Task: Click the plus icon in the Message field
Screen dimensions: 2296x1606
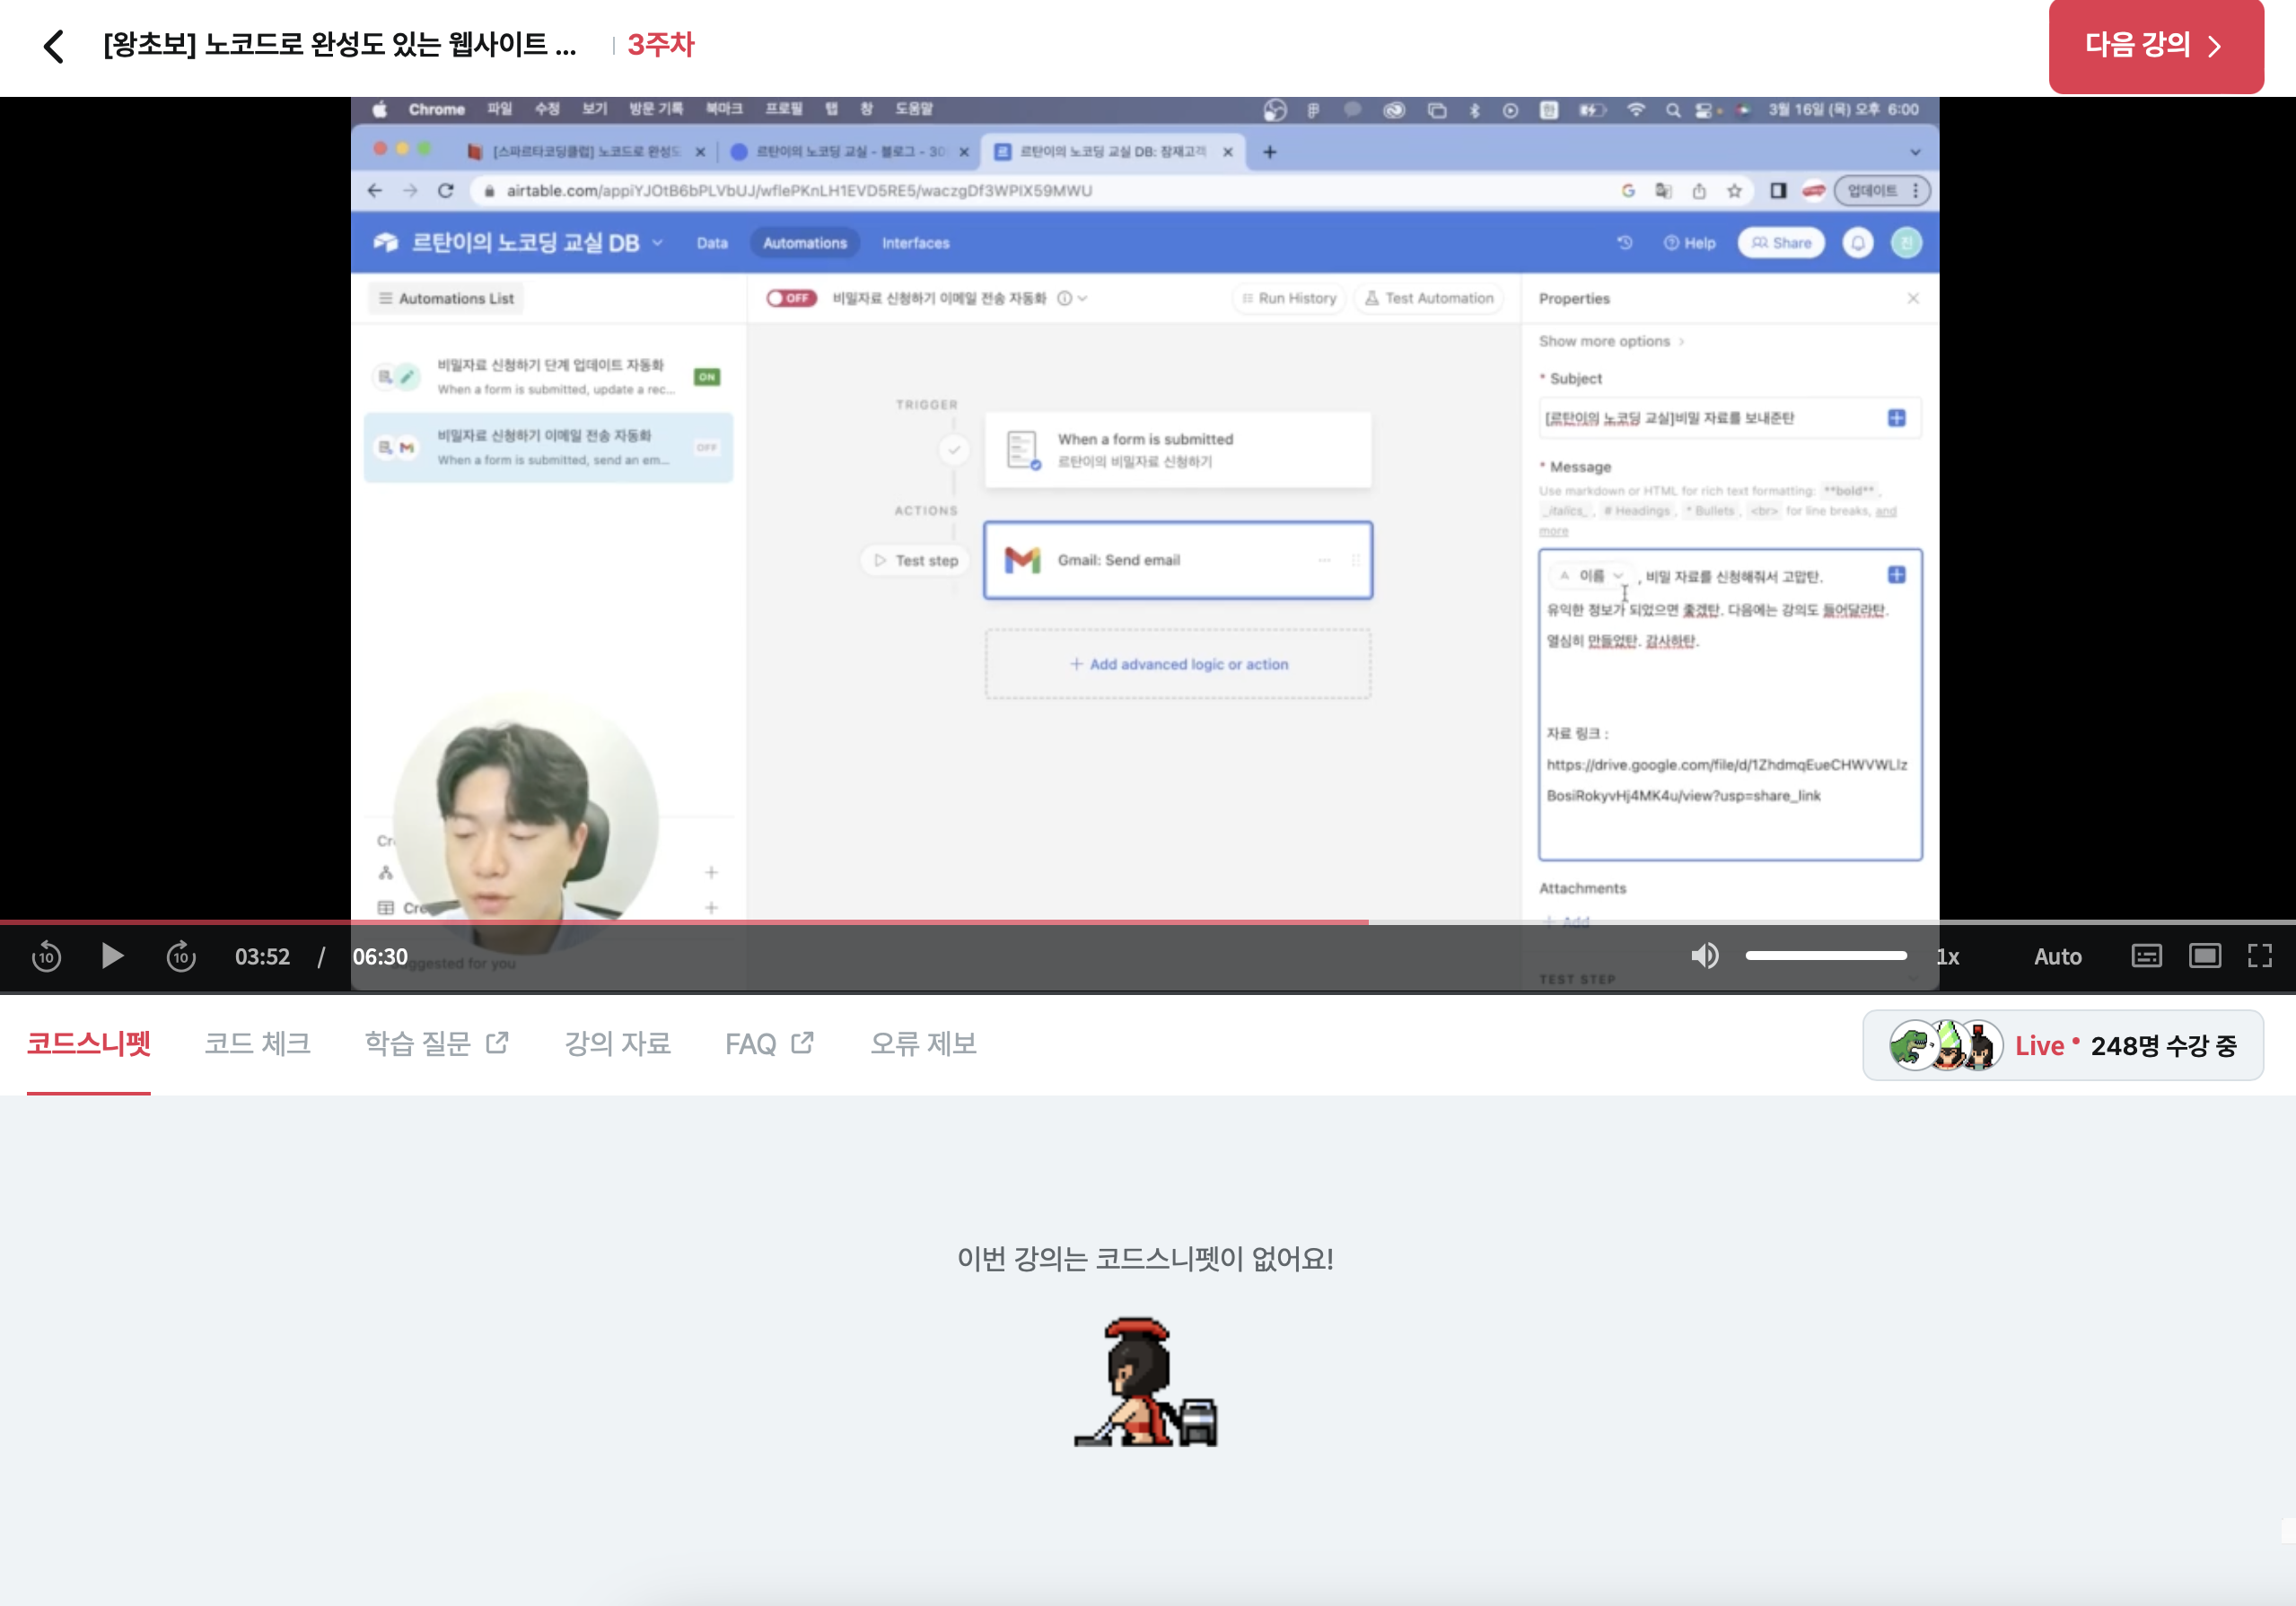Action: pos(1896,574)
